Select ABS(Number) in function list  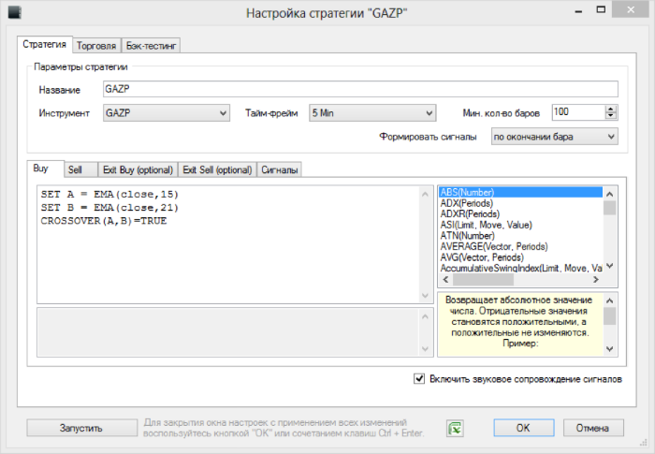point(520,192)
